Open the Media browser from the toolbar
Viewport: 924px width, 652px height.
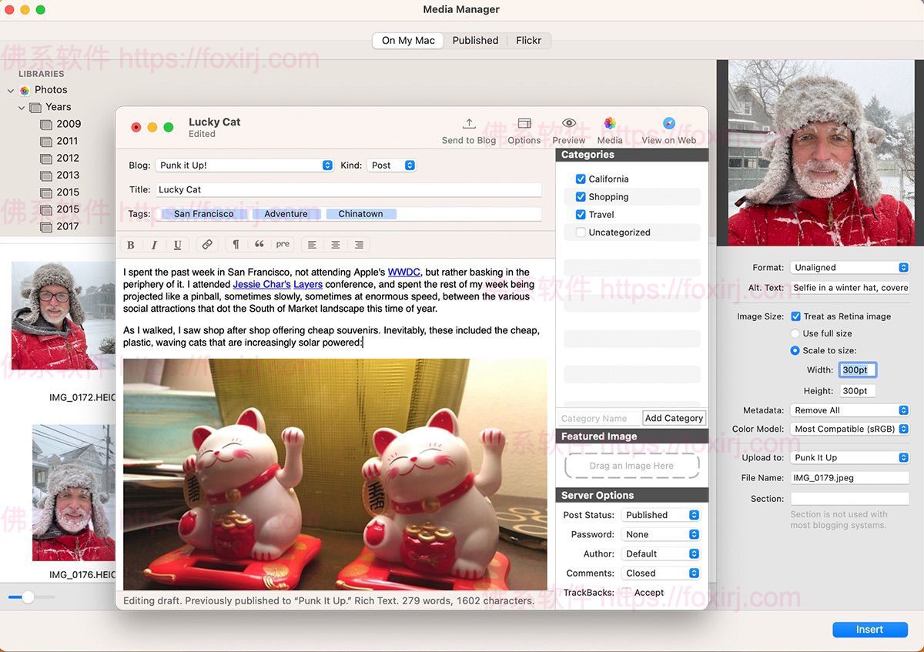coord(610,129)
